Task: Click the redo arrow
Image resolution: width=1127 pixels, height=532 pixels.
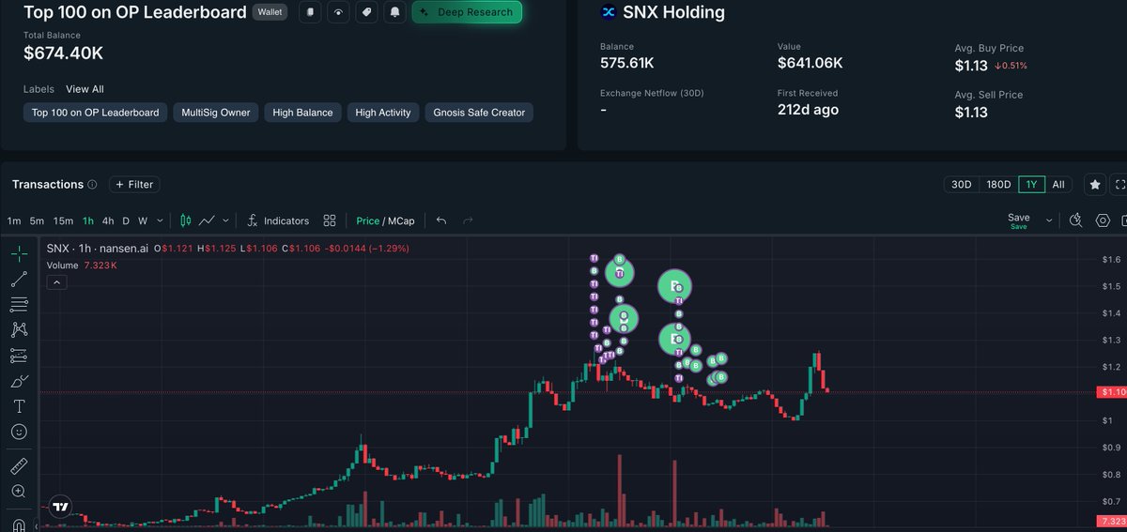Action: click(468, 220)
